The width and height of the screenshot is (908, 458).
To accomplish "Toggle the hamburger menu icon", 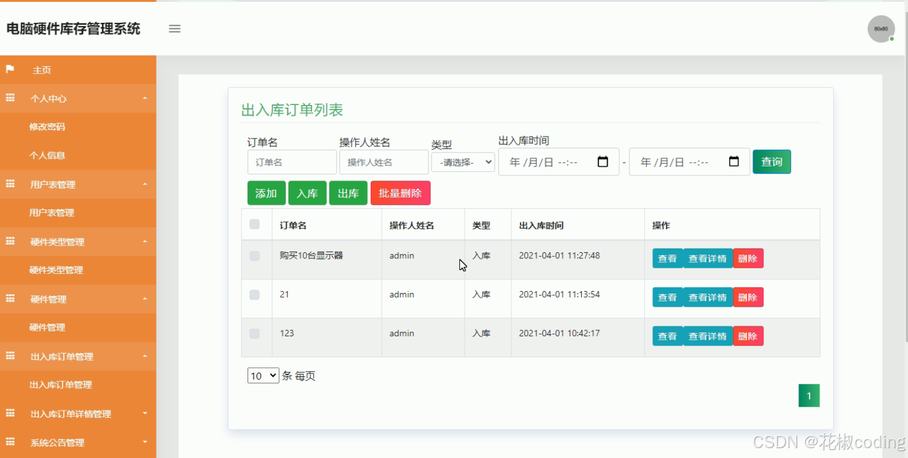I will click(175, 28).
